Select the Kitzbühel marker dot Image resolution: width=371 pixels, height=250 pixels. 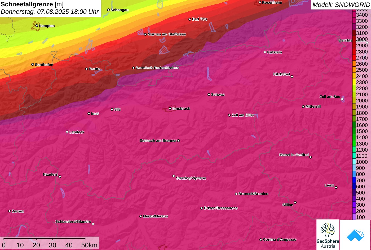pyautogui.click(x=292, y=77)
